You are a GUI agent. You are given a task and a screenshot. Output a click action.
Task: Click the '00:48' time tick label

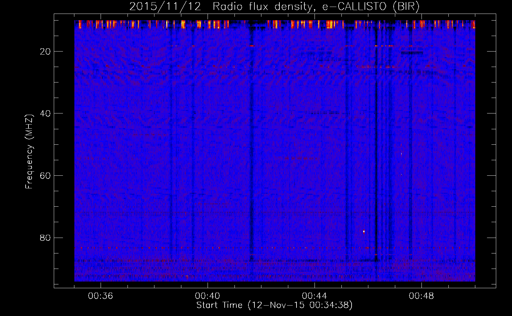(421, 296)
